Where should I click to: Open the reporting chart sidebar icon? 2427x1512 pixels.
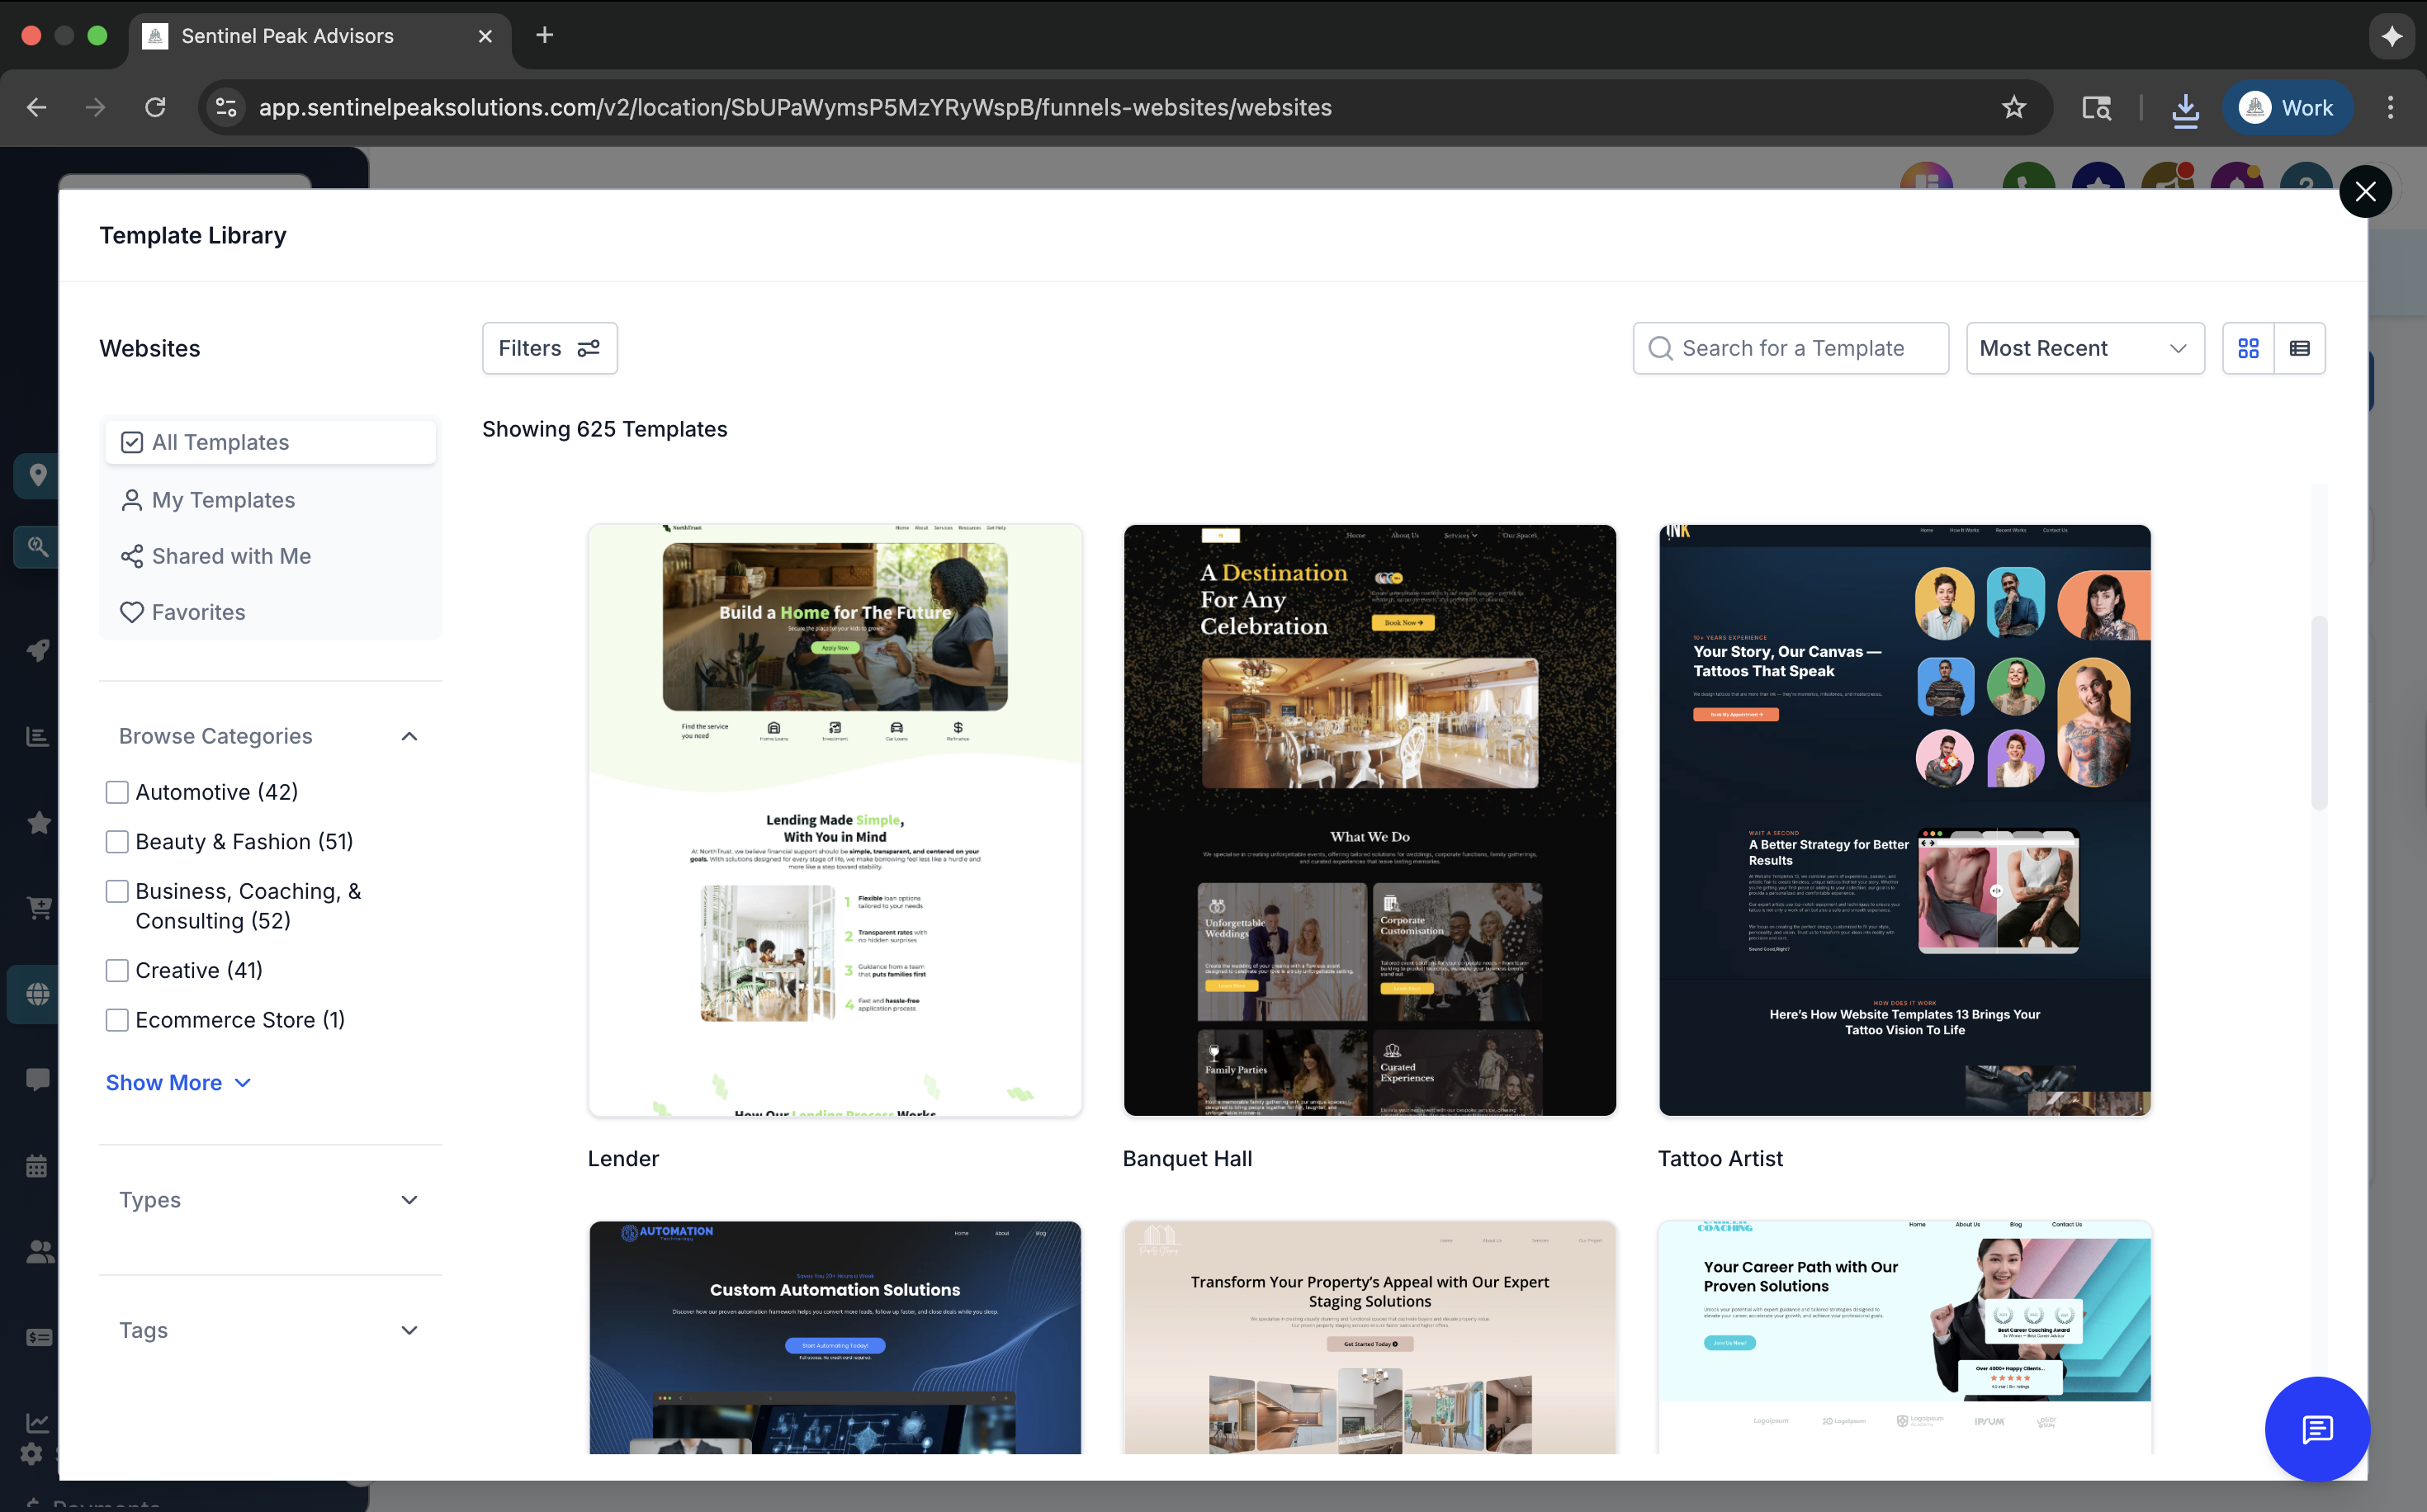tap(38, 1422)
